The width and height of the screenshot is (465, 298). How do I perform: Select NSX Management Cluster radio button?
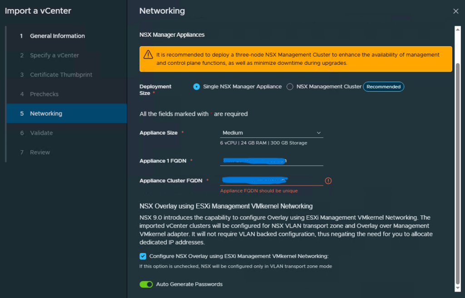(x=290, y=87)
